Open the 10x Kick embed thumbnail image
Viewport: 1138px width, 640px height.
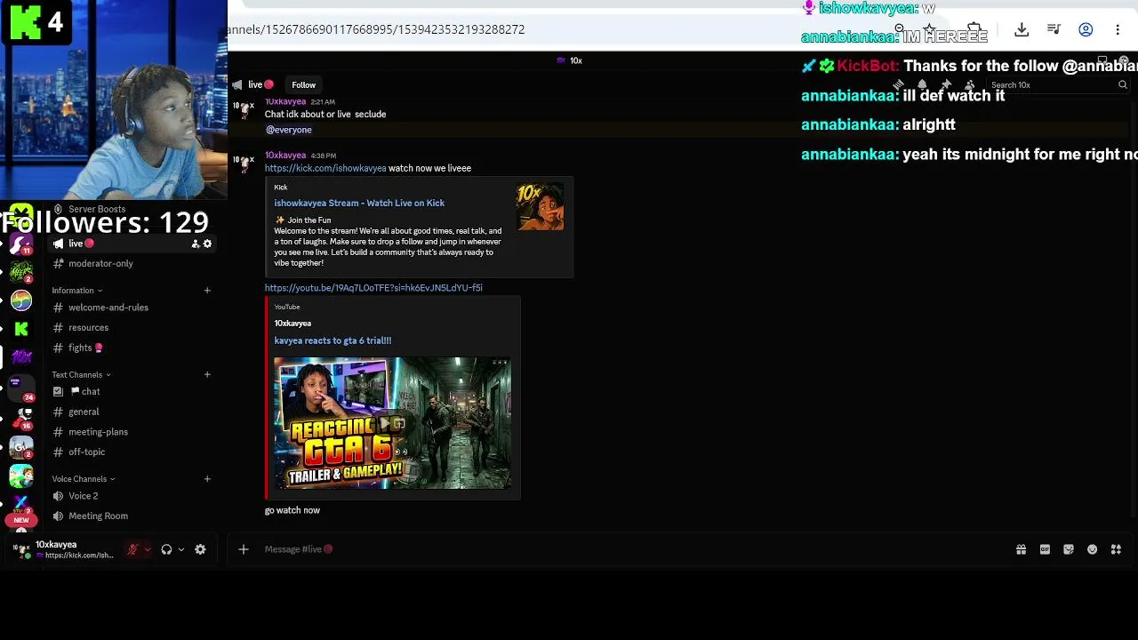[540, 207]
